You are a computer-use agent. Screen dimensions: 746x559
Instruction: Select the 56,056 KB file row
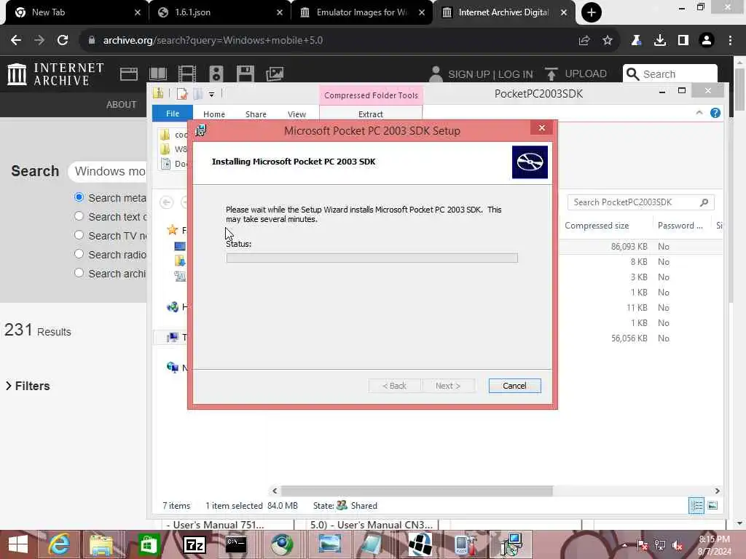[x=640, y=338]
